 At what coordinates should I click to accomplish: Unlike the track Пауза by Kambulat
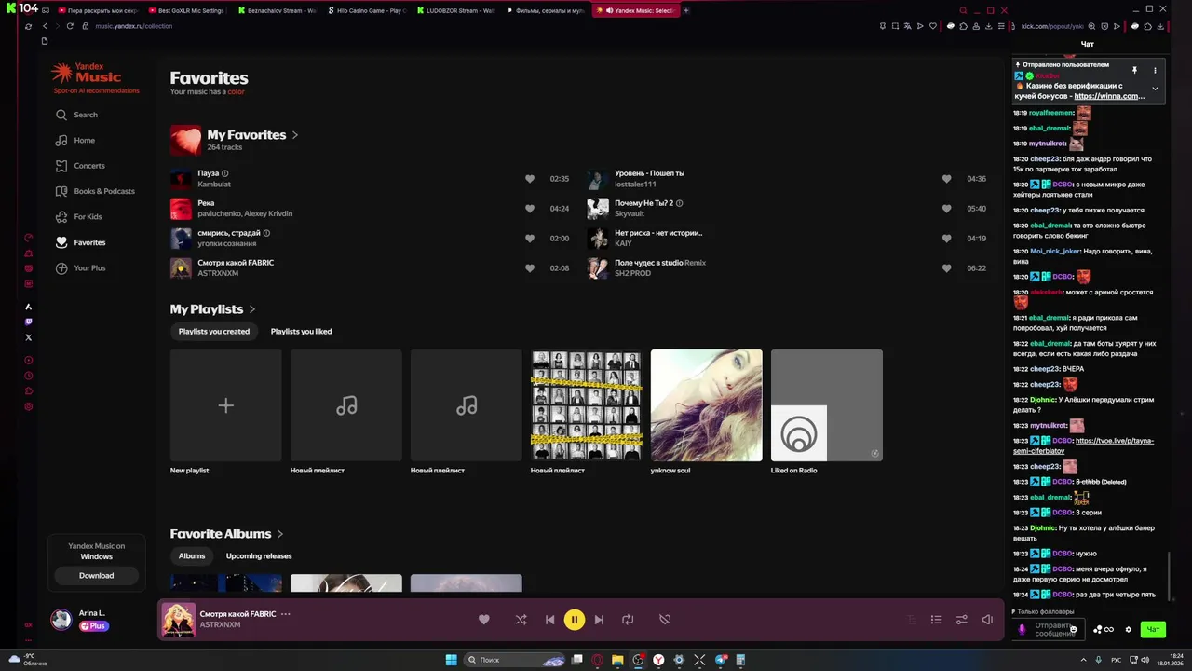click(x=530, y=179)
